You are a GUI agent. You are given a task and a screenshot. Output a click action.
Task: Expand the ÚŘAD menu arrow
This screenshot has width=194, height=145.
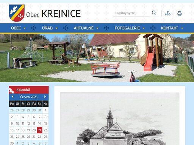click(56, 28)
